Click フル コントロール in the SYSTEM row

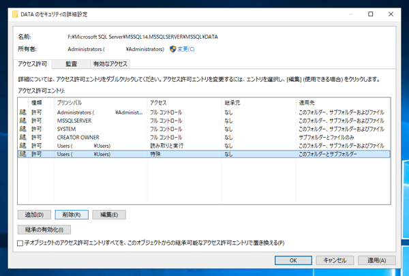pos(166,129)
